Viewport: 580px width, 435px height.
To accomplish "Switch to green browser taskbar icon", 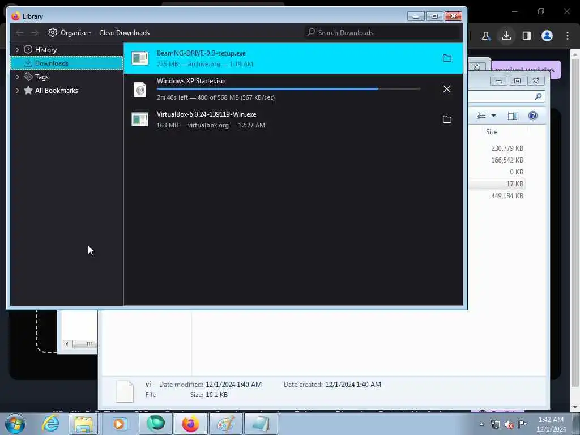I will (156, 424).
